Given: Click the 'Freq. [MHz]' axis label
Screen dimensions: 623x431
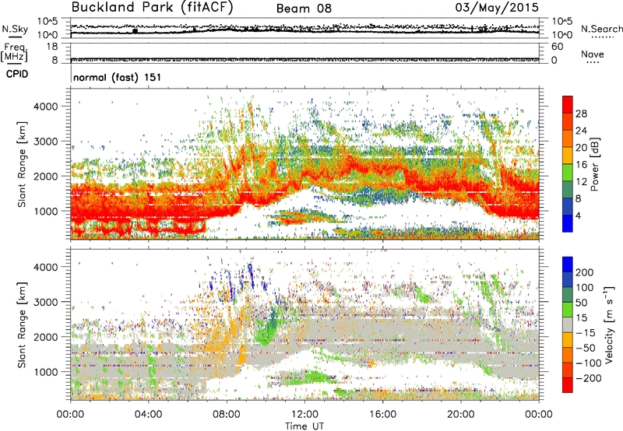Looking at the screenshot, I should [x=15, y=53].
